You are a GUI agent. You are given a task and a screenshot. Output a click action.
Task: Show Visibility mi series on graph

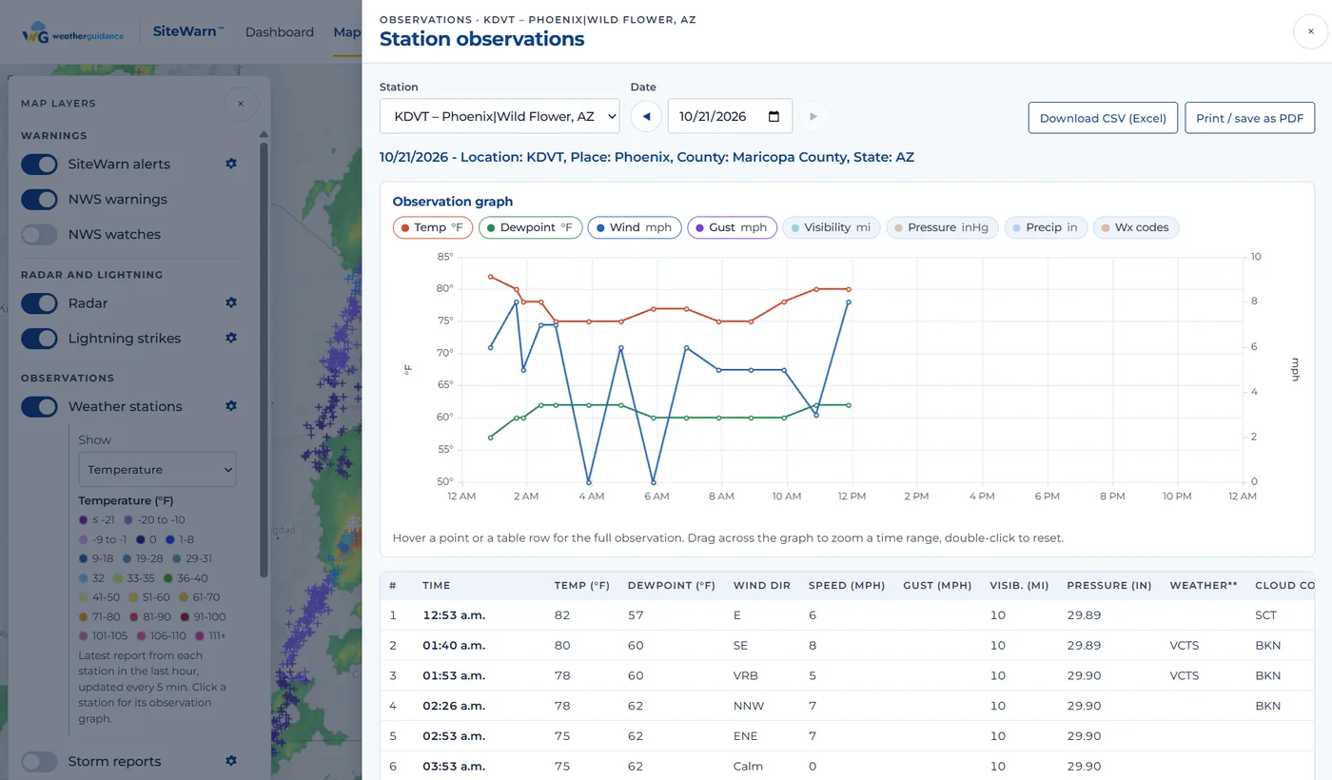pos(832,227)
